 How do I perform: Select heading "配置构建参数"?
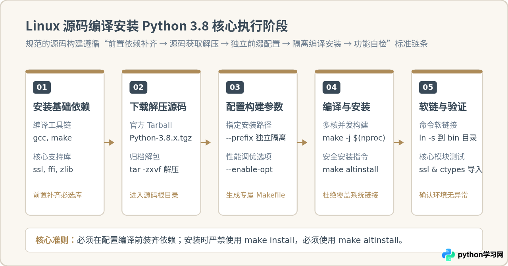tap(254, 107)
